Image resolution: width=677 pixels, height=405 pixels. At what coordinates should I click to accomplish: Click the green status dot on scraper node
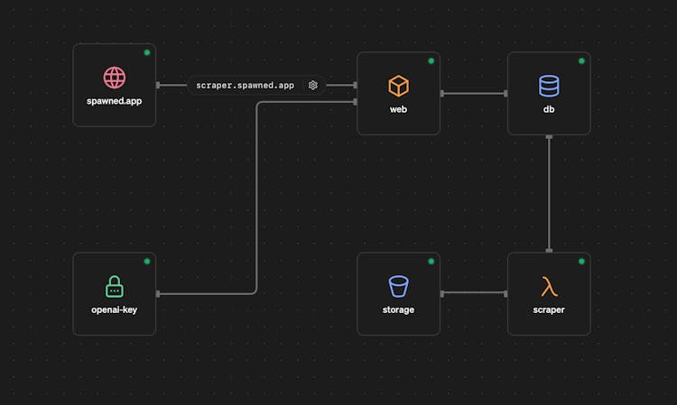(581, 262)
